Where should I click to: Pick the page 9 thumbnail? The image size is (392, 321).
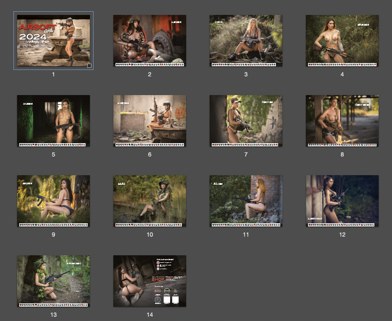[x=53, y=201]
